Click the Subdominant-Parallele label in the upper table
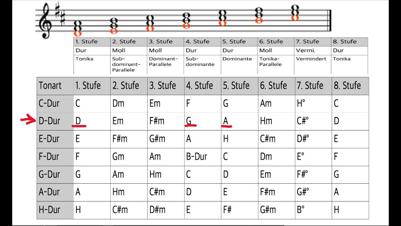Screen dimensions: 401x226 (123, 64)
